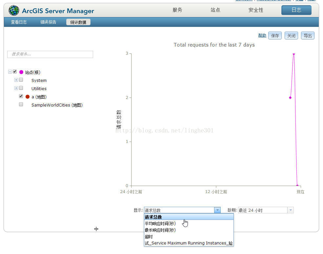The height and width of the screenshot is (254, 323).
Task: Click the 保存 button
Action: click(x=275, y=36)
